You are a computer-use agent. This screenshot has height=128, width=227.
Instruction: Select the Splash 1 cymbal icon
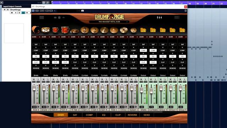pyautogui.click(x=133, y=30)
